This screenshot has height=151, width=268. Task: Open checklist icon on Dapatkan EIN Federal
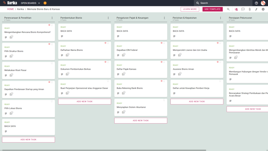click(124, 55)
